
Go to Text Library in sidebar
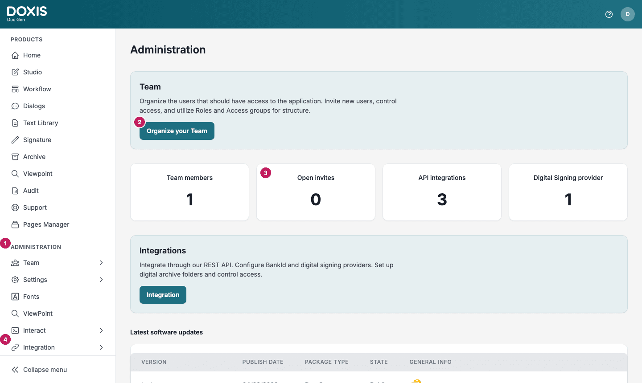point(58,123)
